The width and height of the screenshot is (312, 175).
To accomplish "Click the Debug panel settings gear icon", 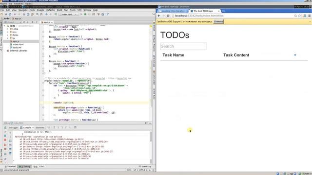I will [x=146, y=123].
